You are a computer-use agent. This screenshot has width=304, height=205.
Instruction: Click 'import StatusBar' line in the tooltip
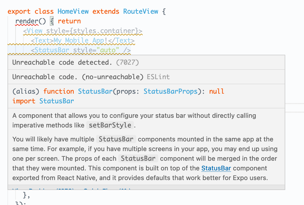[x=43, y=101]
